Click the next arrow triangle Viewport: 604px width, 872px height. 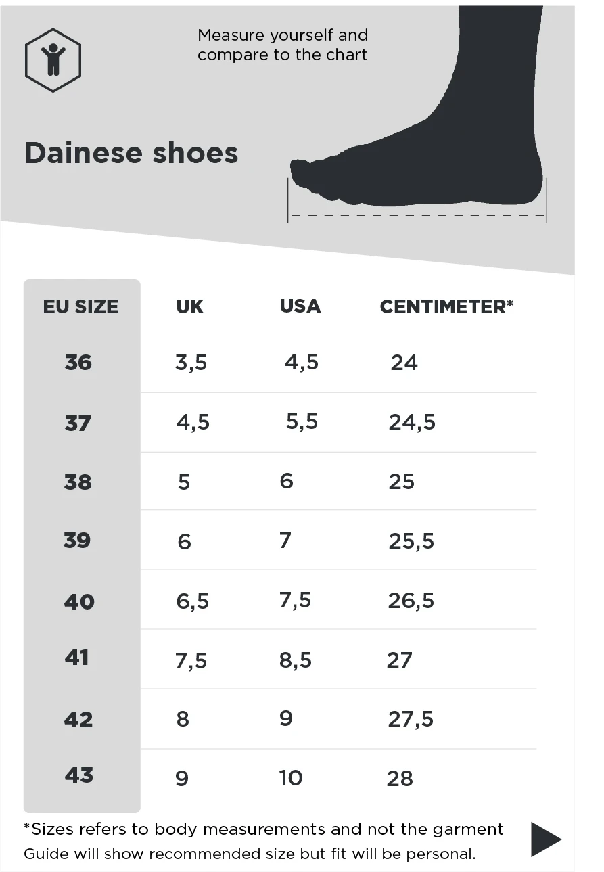[x=544, y=840]
